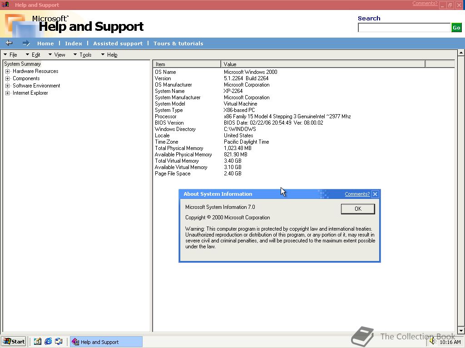
Task: Select the Locale row label
Action: click(162, 135)
